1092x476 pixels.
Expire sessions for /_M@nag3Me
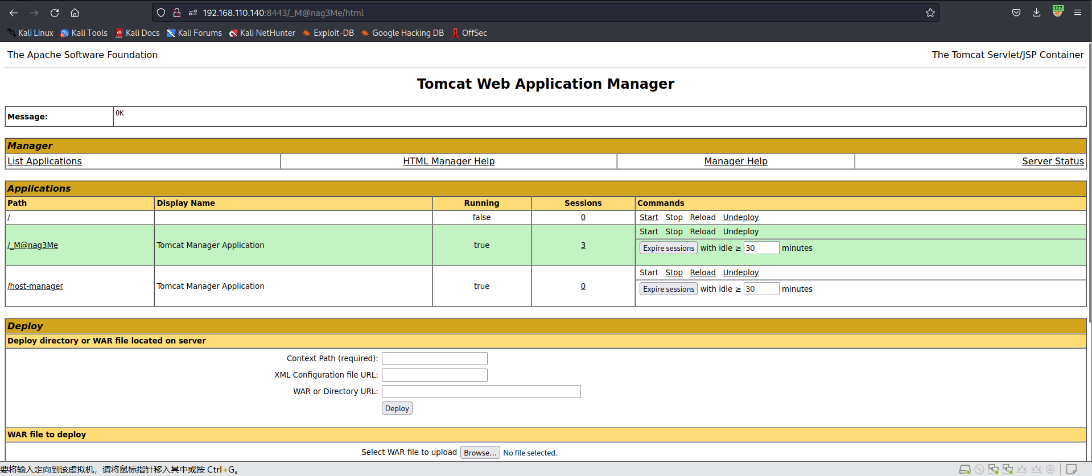tap(669, 248)
